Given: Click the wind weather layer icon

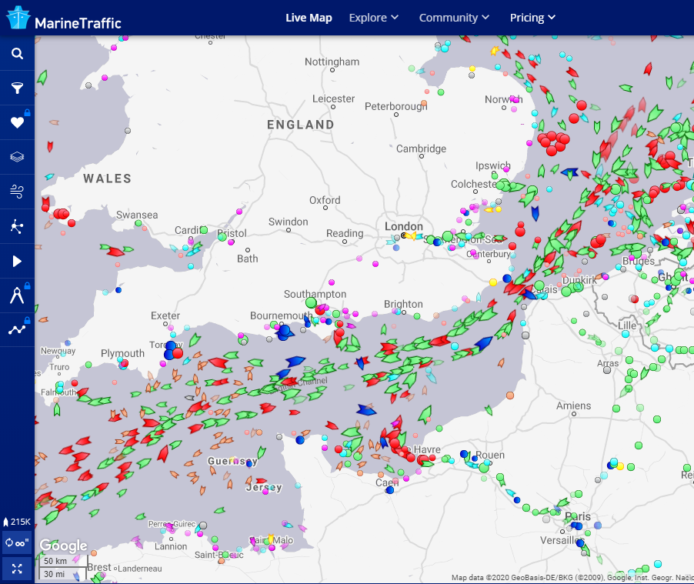Looking at the screenshot, I should click(x=17, y=192).
